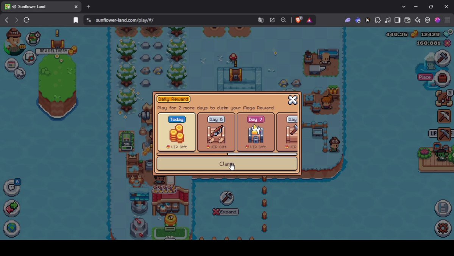
Task: Toggle the browser sidebar panel
Action: pyautogui.click(x=397, y=20)
